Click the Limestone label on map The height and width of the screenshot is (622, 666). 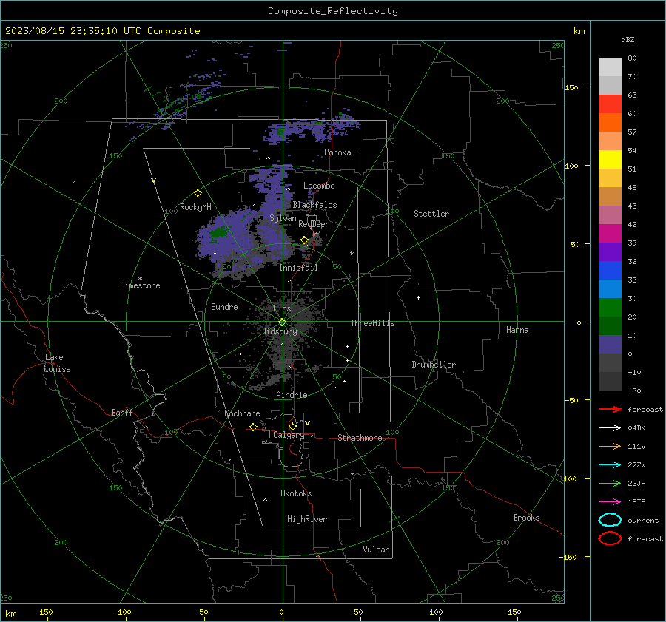point(140,285)
